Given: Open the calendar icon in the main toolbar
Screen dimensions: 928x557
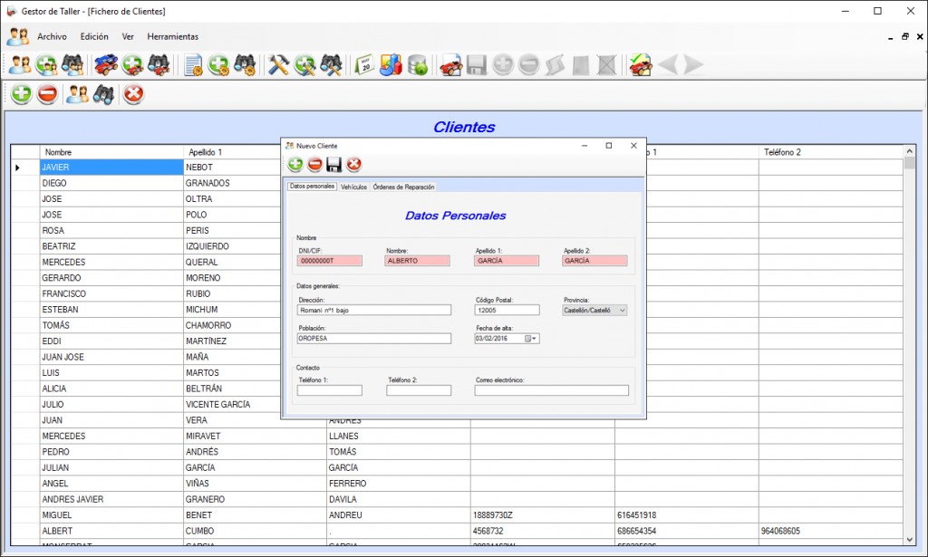Looking at the screenshot, I should point(364,65).
